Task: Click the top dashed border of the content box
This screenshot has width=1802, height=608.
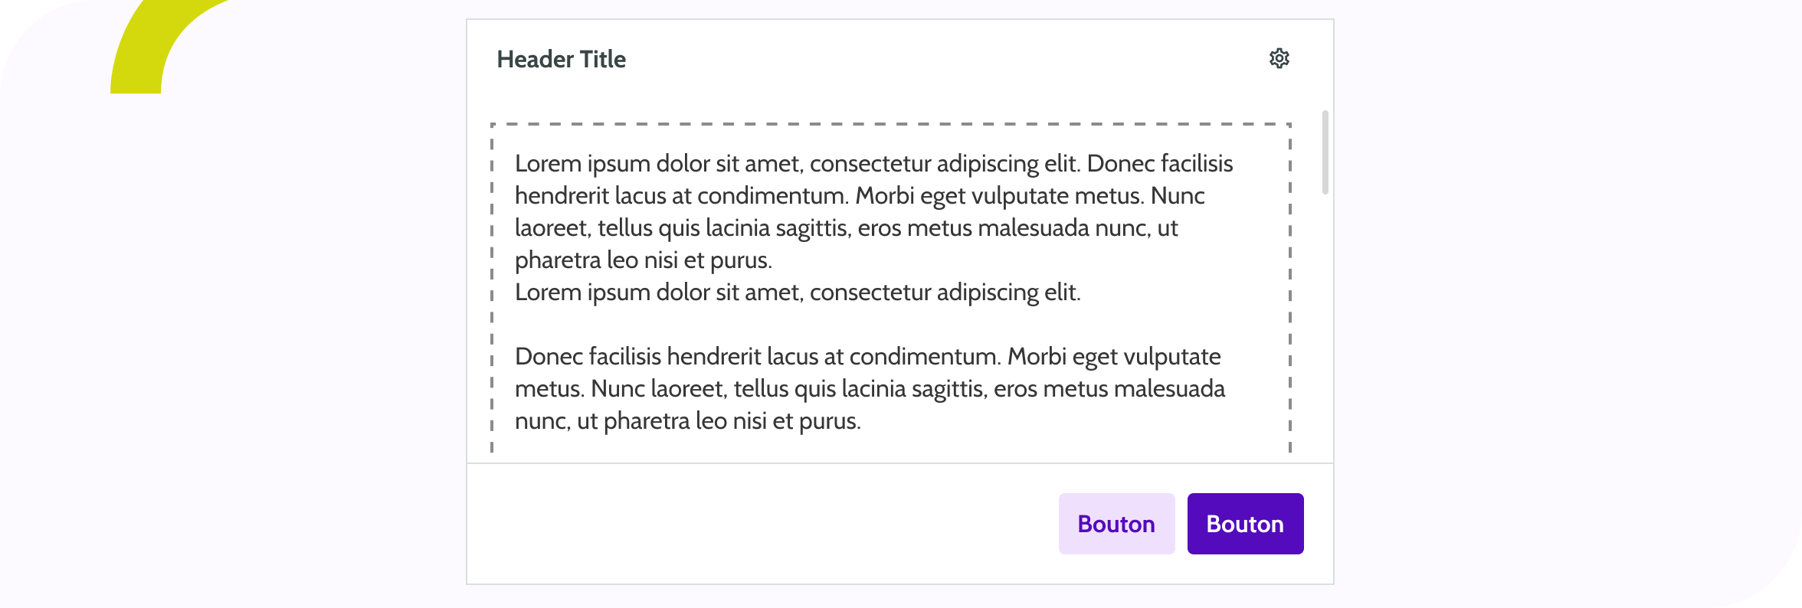Action: coord(890,124)
